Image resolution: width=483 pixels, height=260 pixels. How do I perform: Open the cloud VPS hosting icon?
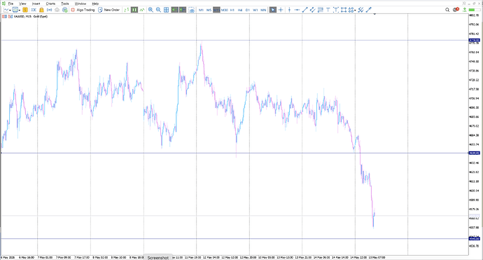[x=57, y=10]
